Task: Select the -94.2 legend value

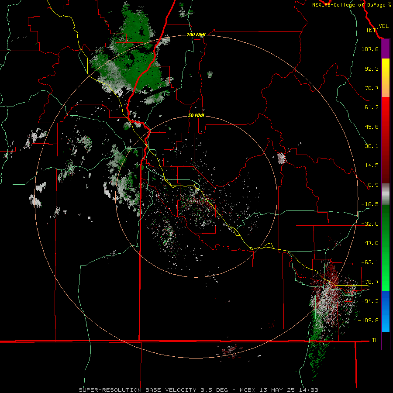Action: [370, 301]
